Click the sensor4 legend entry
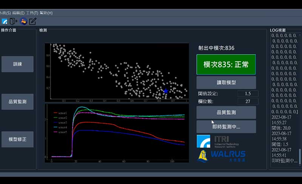The width and height of the screenshot is (302, 184). pos(60,127)
